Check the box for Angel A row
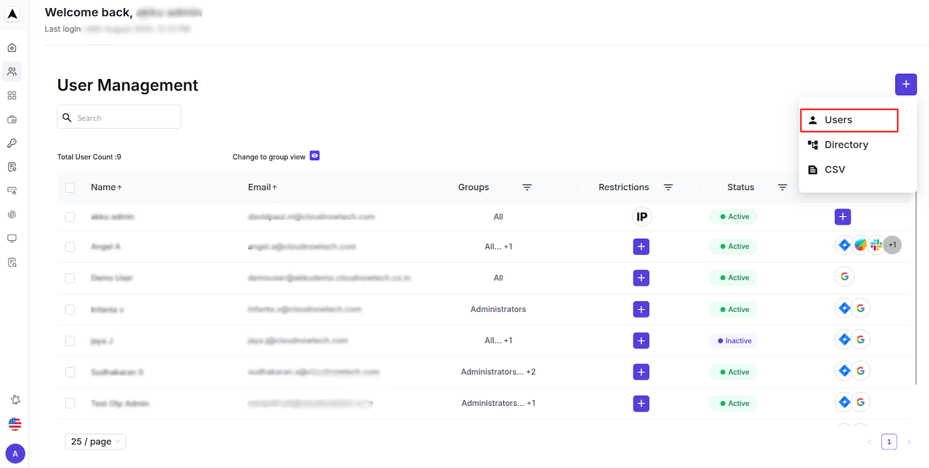929x468 pixels. click(x=70, y=247)
